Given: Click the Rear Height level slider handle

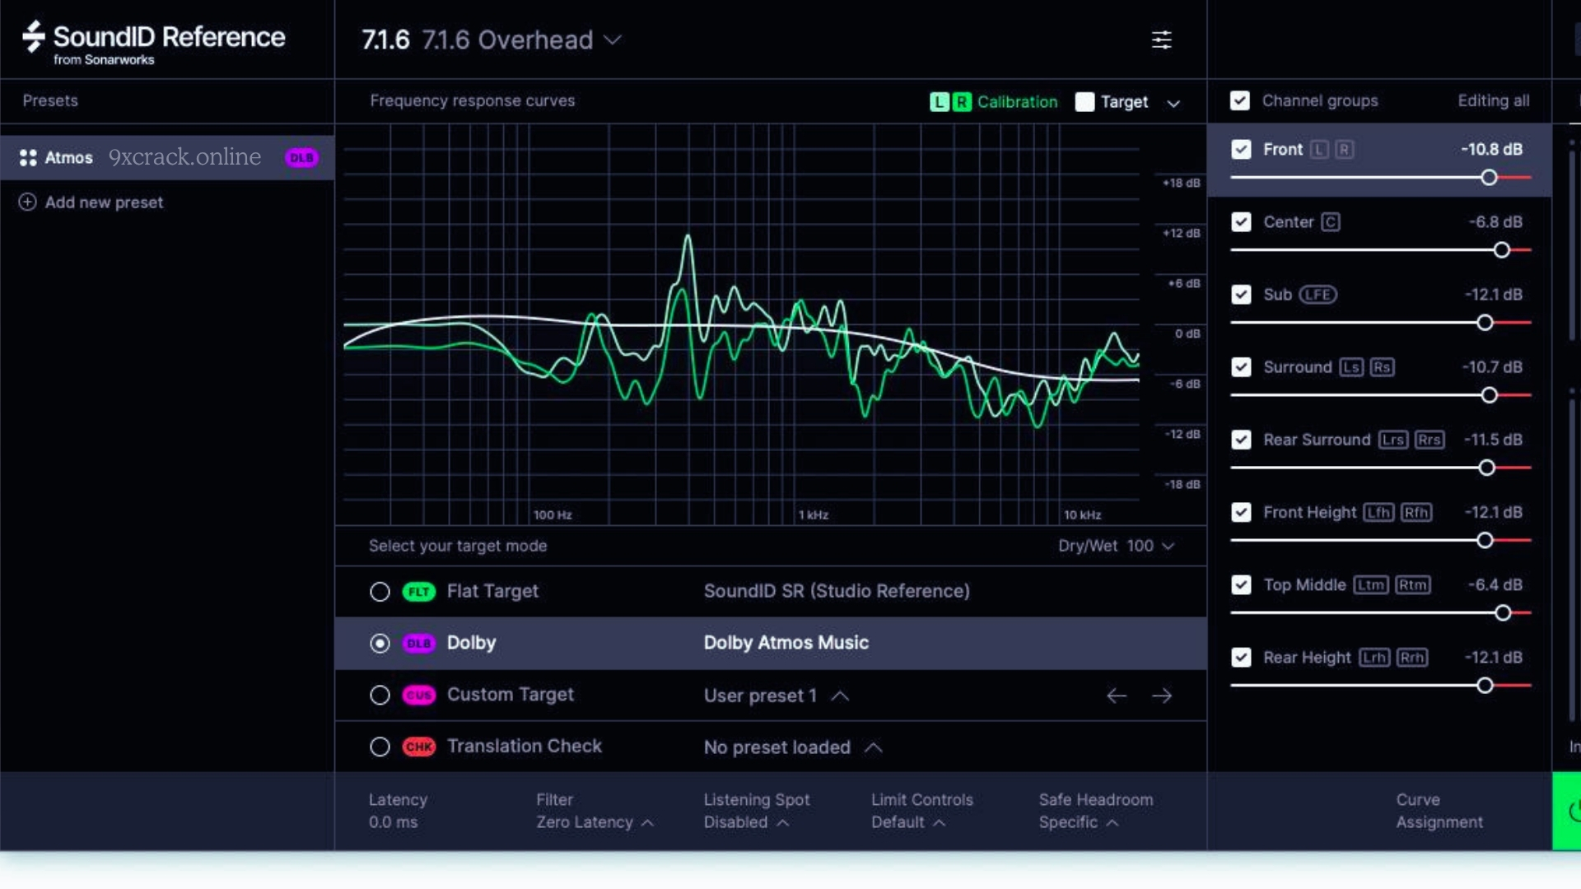Looking at the screenshot, I should click(x=1485, y=685).
